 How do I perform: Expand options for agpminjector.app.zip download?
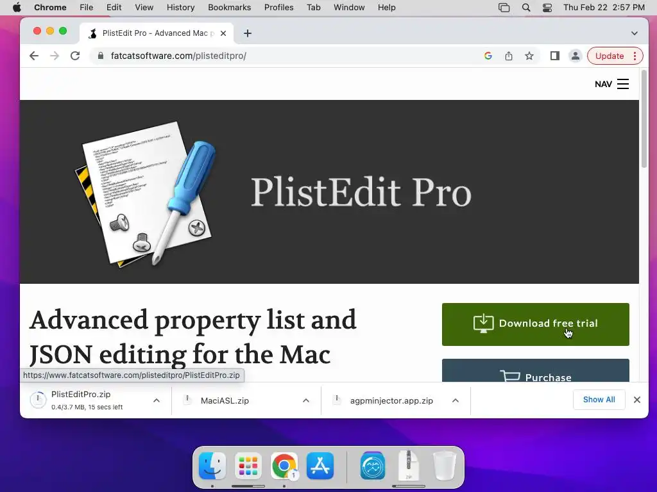456,400
